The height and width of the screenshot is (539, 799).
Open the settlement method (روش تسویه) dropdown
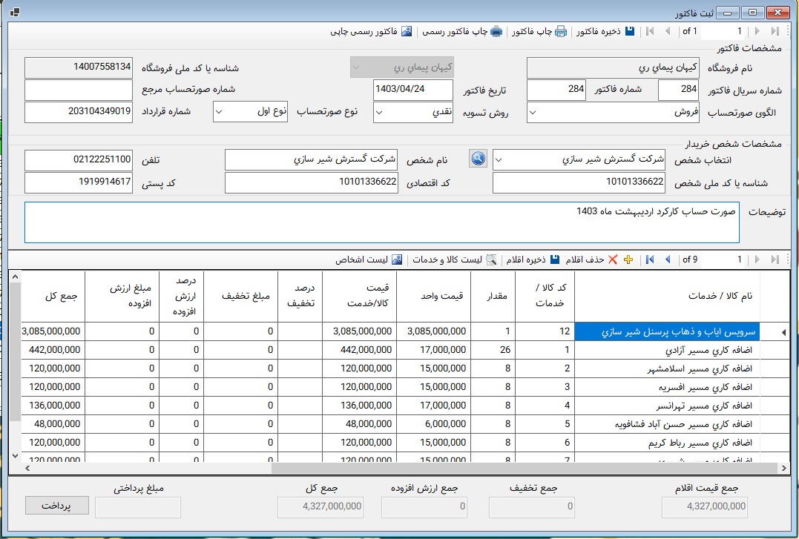380,112
